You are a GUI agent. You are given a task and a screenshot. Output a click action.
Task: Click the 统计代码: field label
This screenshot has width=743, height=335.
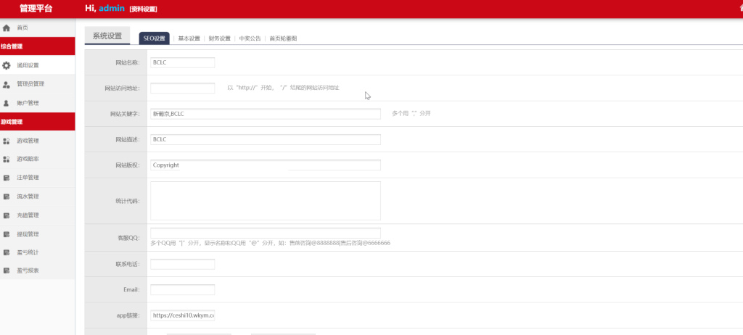coord(128,202)
